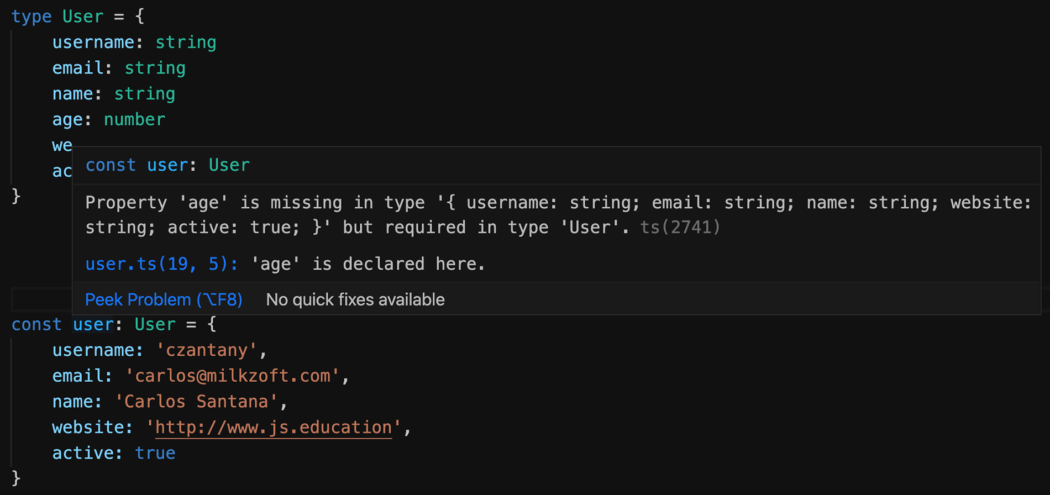This screenshot has height=495, width=1050.
Task: Click the 'true' value of active
Action: (x=155, y=454)
